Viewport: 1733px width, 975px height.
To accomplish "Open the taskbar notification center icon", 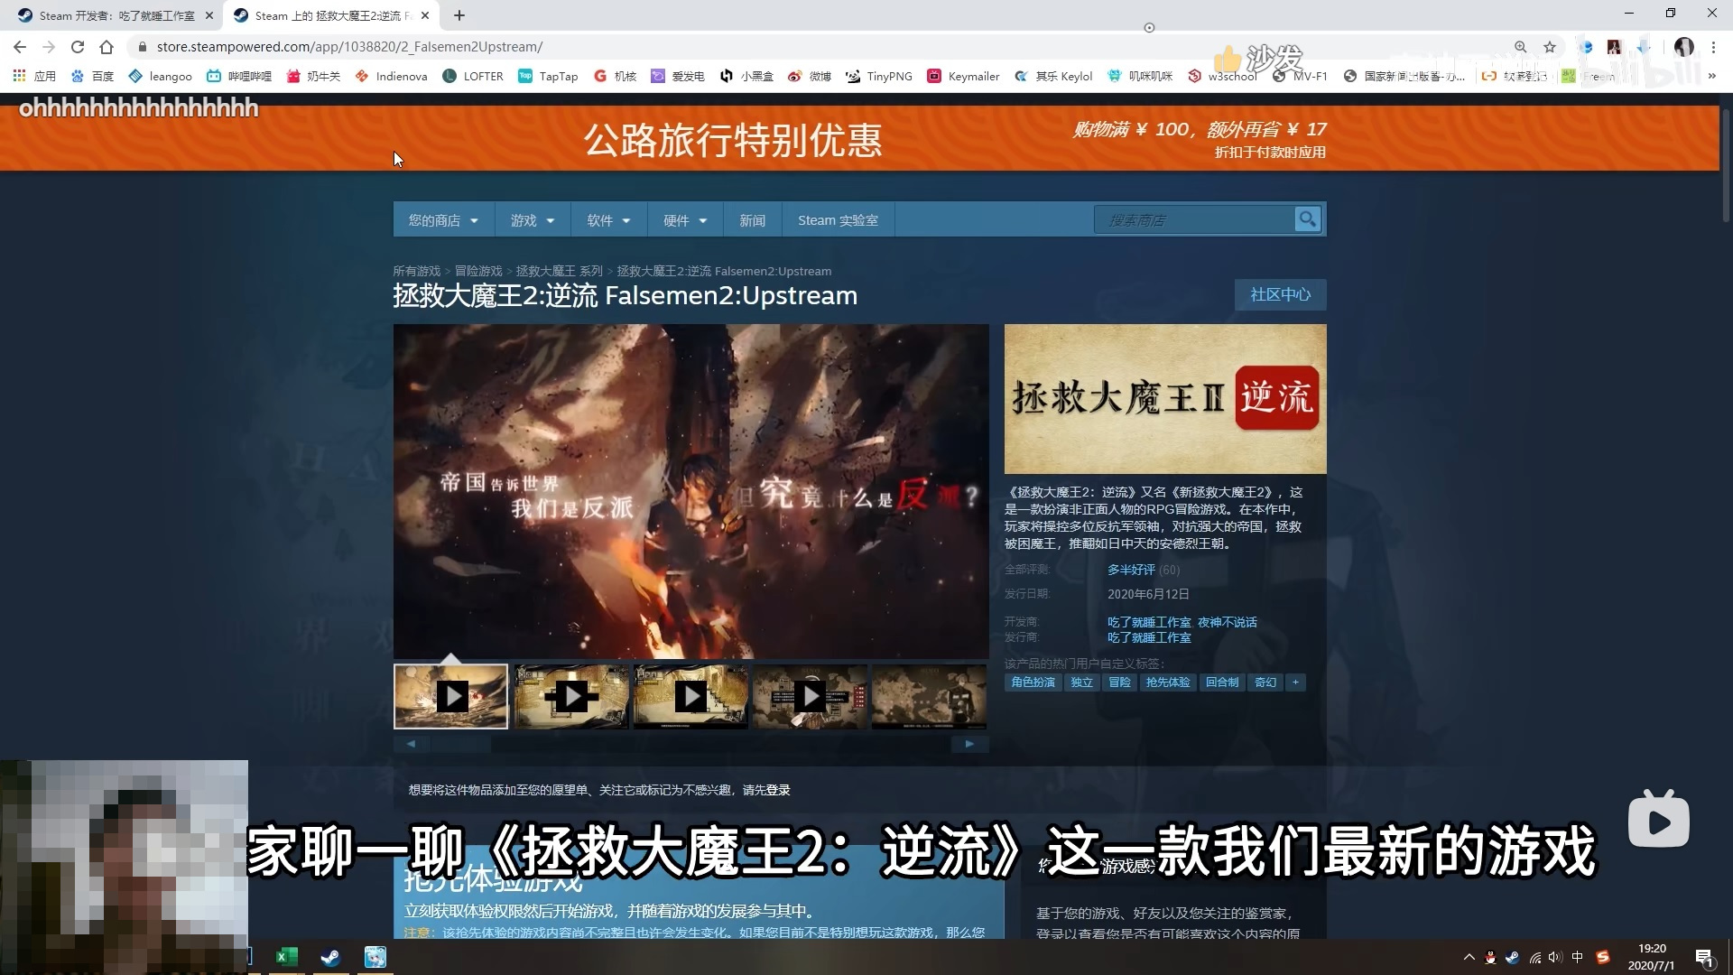I will pyautogui.click(x=1704, y=958).
